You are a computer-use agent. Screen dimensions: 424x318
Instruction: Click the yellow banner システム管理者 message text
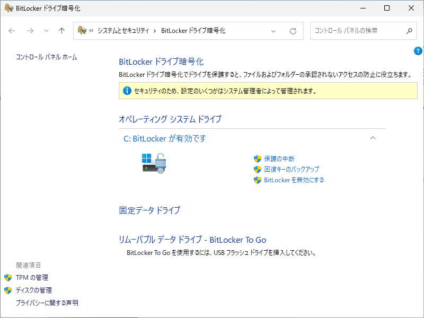(x=226, y=91)
